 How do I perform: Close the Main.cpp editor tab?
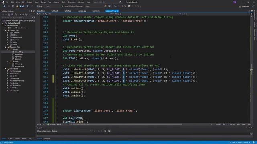[x=118, y=11]
